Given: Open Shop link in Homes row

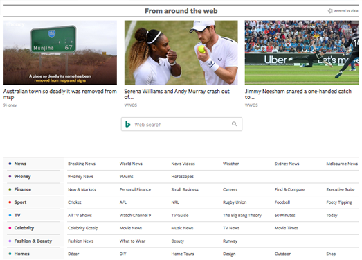Looking at the screenshot, I should 331,254.
